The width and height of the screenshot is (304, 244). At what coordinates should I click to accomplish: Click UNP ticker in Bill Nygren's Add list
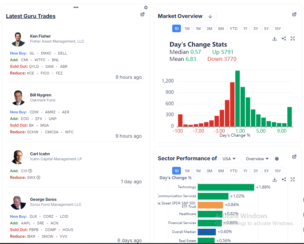52,119
